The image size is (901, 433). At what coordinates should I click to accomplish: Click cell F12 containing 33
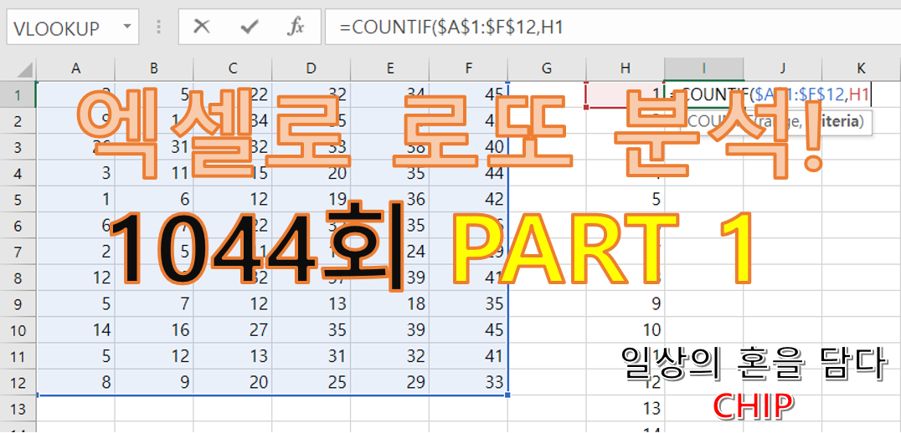pos(469,382)
